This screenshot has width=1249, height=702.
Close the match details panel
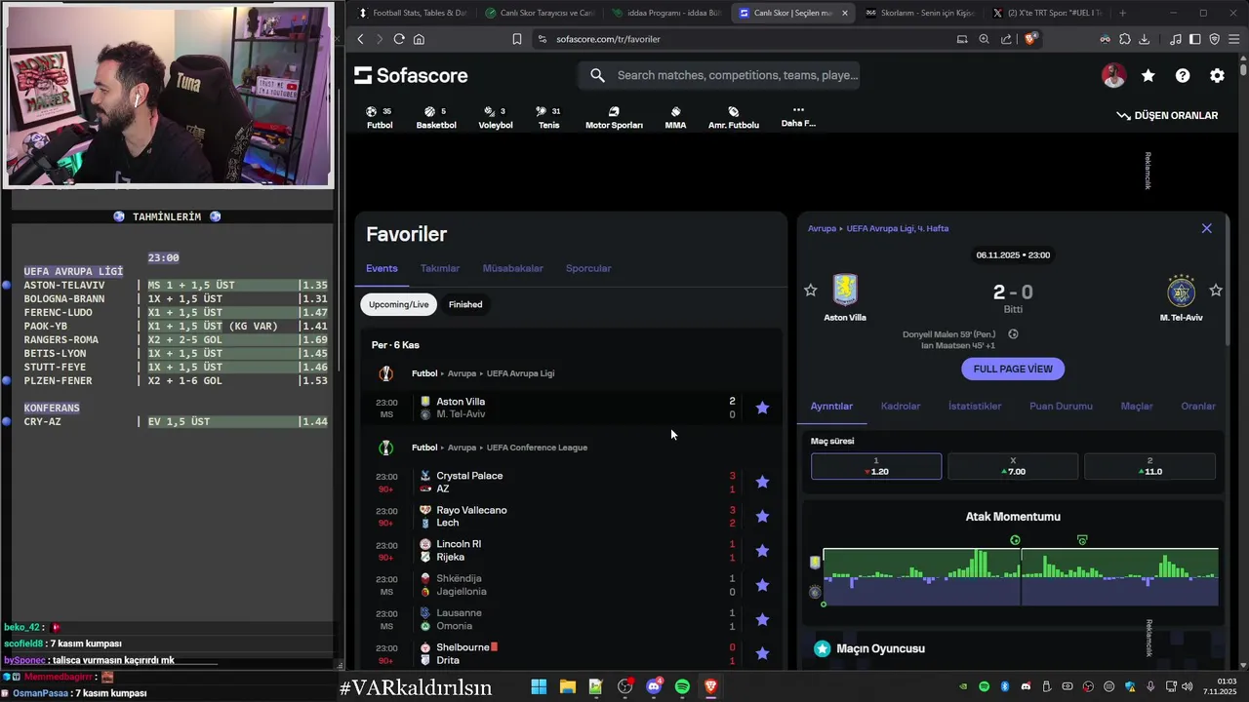point(1207,228)
